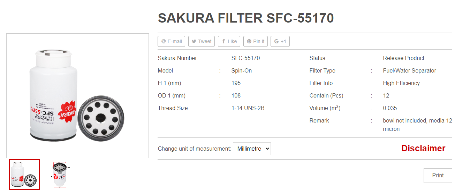Image resolution: width=455 pixels, height=194 pixels.
Task: Click the Facebook icon on the Like button
Action: (x=223, y=41)
